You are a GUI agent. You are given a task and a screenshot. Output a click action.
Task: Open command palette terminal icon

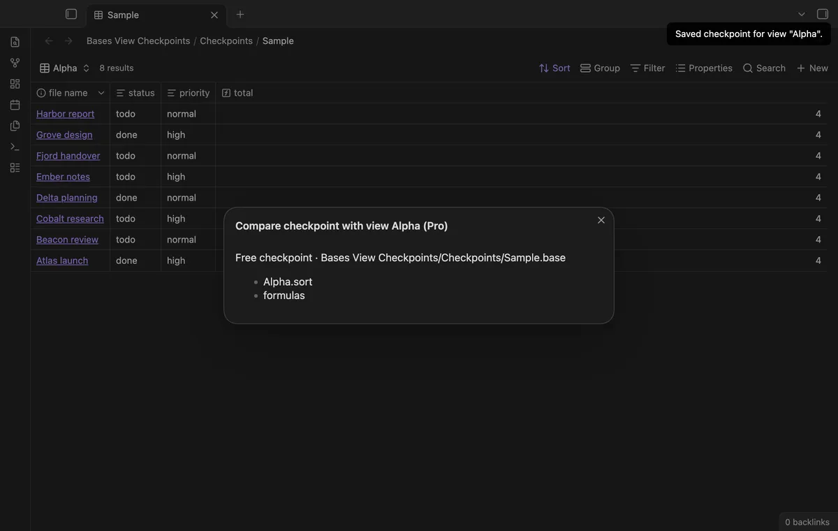click(15, 147)
